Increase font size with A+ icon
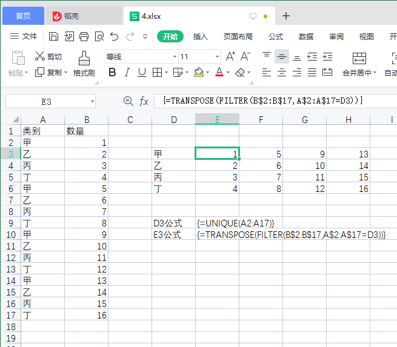The height and width of the screenshot is (347, 397). (x=231, y=56)
